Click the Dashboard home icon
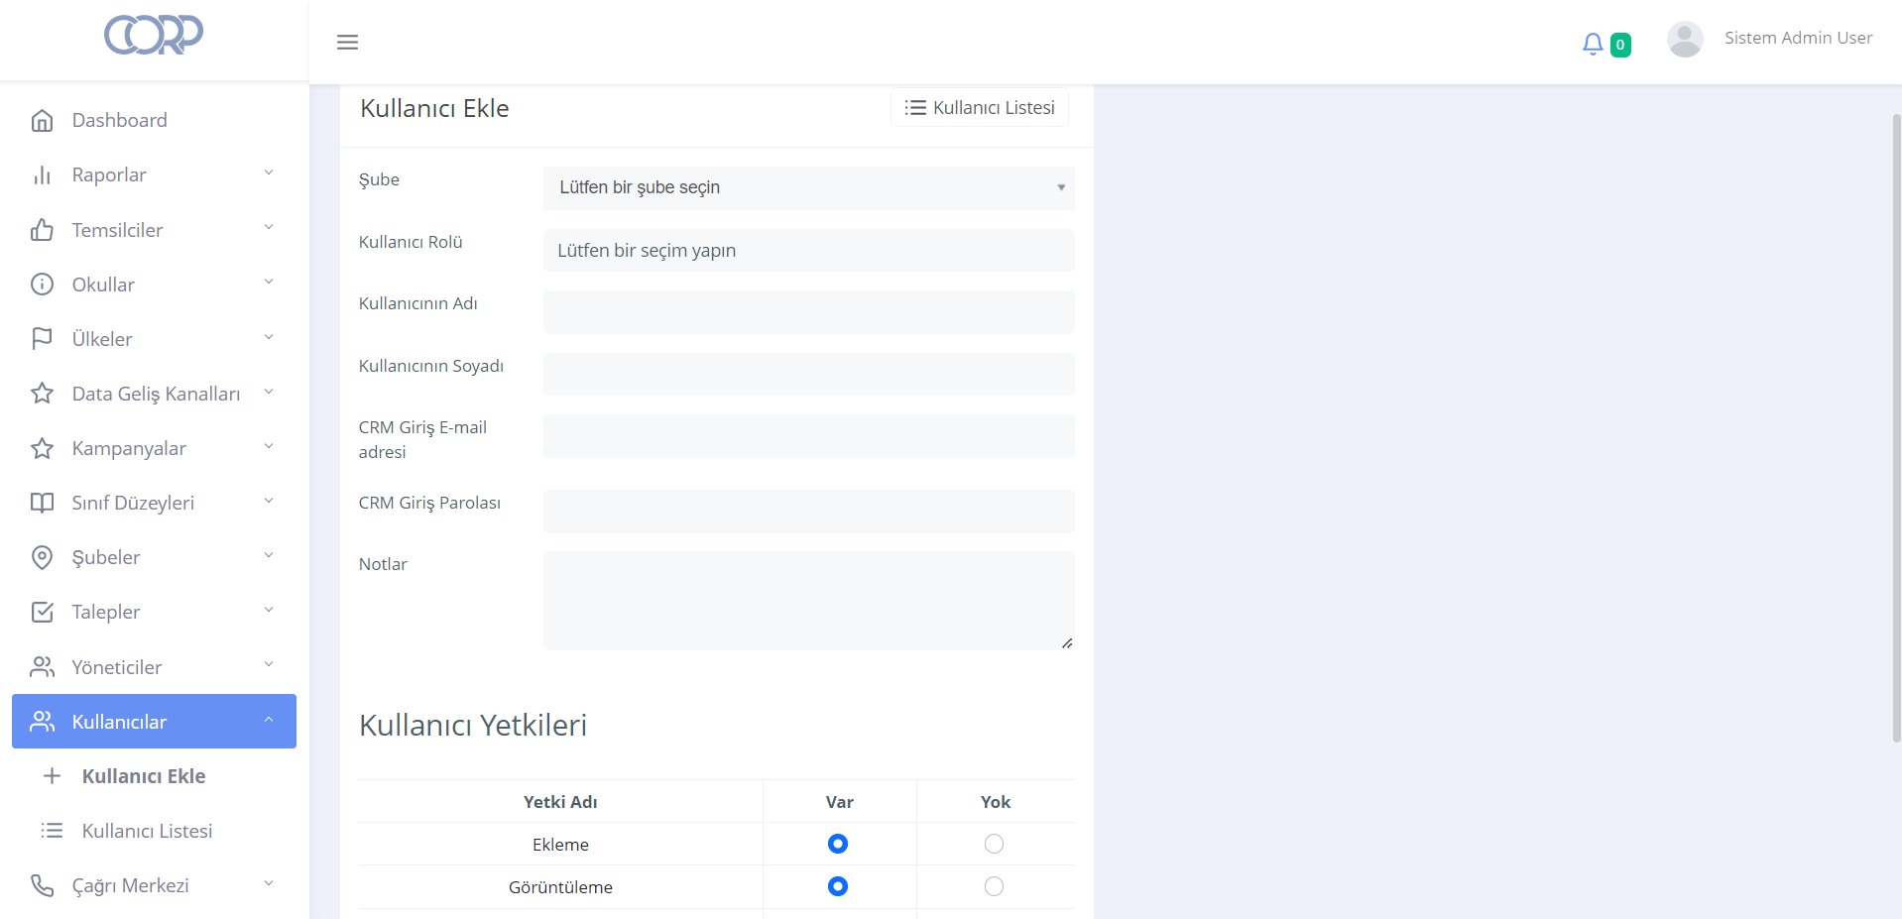The width and height of the screenshot is (1902, 919). 42,121
